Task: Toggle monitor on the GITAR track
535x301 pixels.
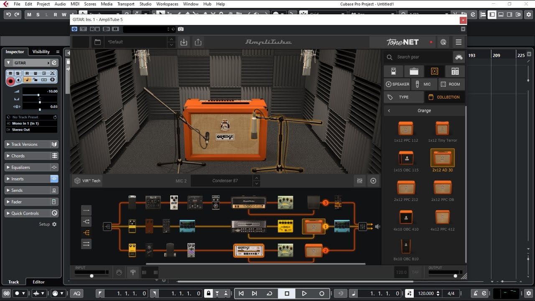Action: 19,79
